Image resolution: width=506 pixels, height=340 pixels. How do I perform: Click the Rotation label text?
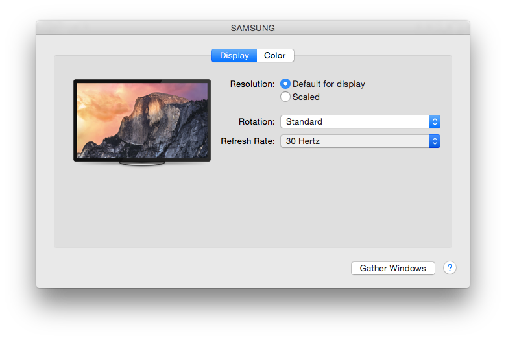(x=256, y=122)
